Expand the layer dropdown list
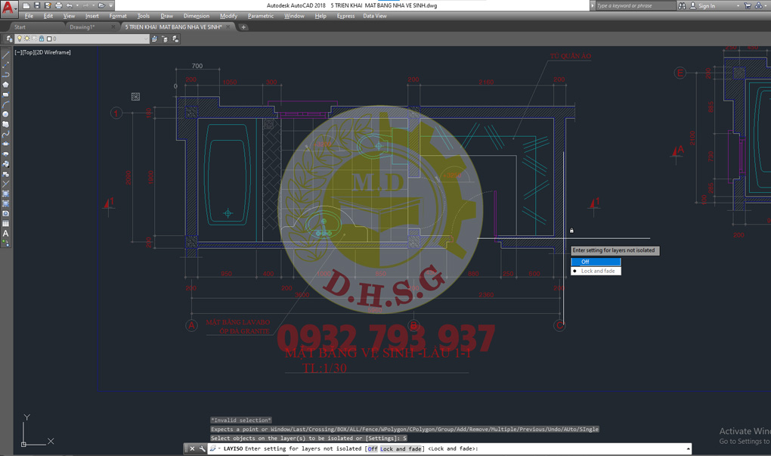Viewport: 771px width, 456px height. pyautogui.click(x=146, y=39)
